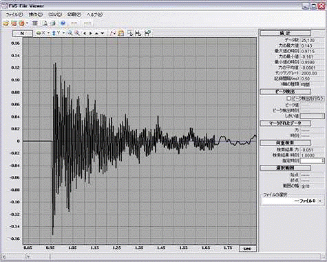Viewport: 327px width, 262px height.
Task: Click the print preview magnifier page icon
Action: click(45, 23)
